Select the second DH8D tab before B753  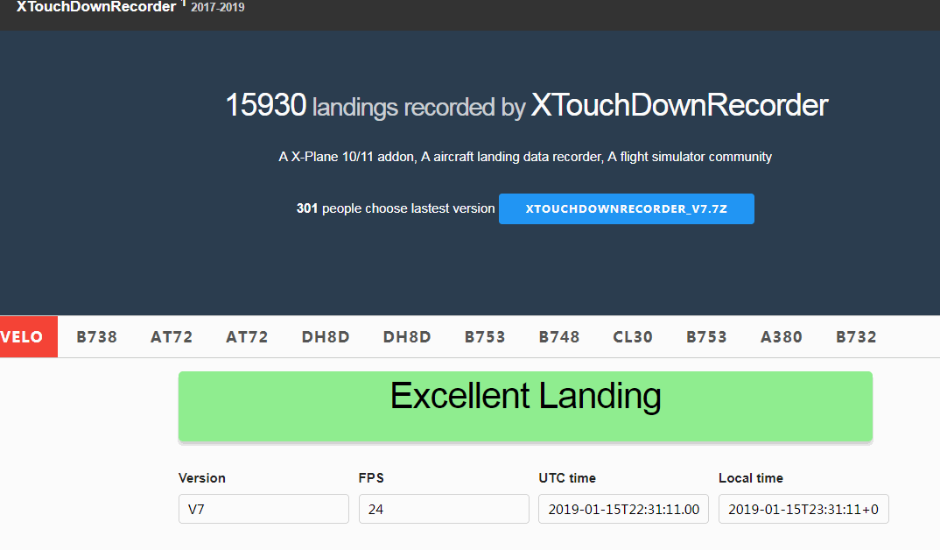tap(407, 336)
